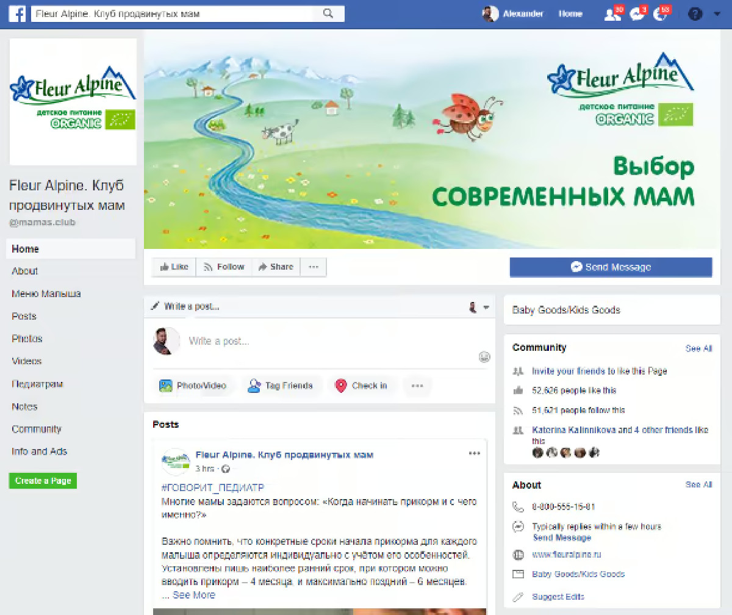Image resolution: width=732 pixels, height=615 pixels.
Task: Click the phone icon in About
Action: coord(518,506)
